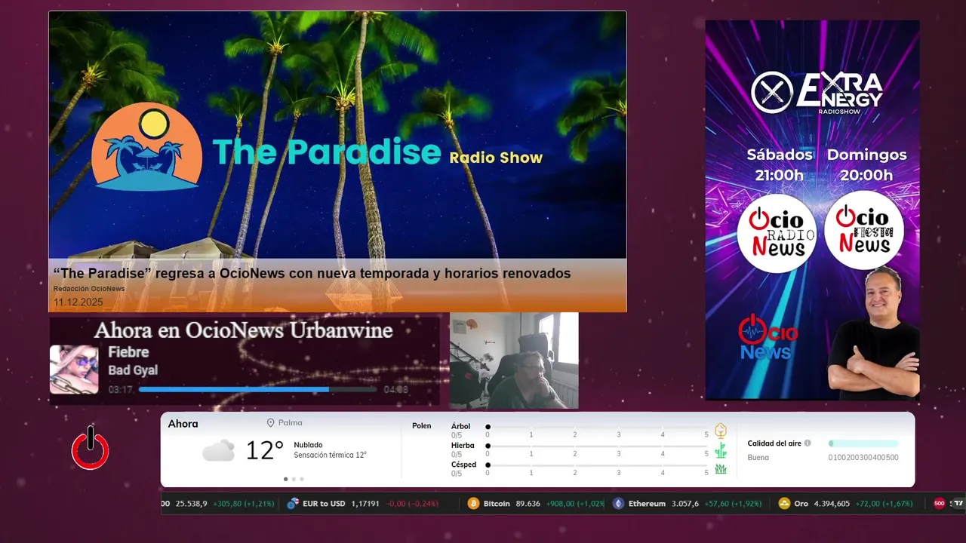Click the Oro price 4.394,605
Viewport: 966px width, 543px height.
click(832, 504)
